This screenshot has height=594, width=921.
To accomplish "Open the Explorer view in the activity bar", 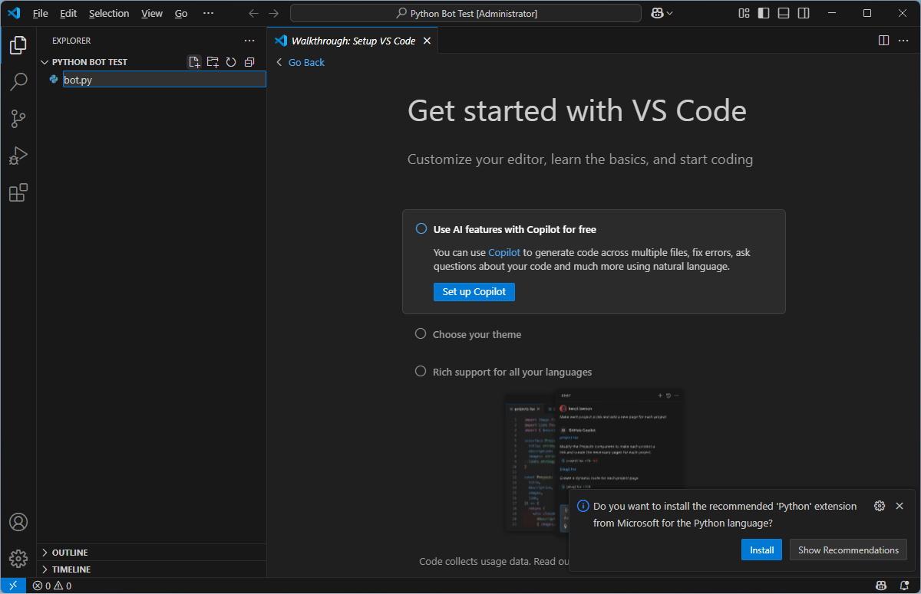I will pos(18,45).
